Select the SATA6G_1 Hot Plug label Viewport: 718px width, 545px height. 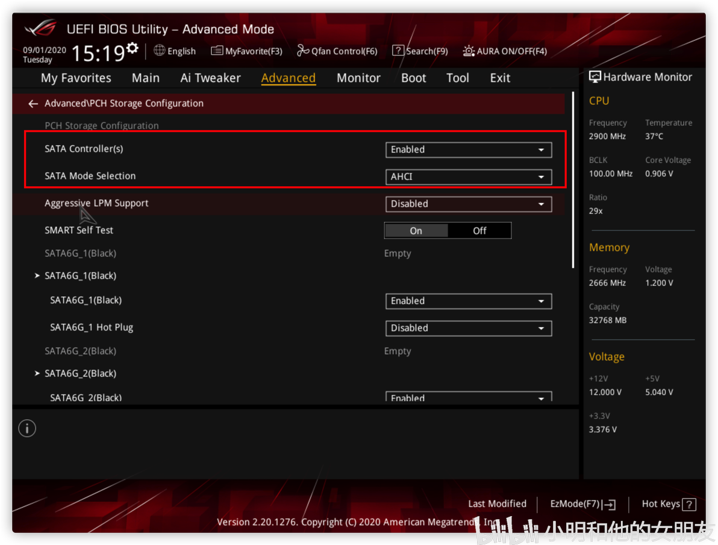point(92,327)
